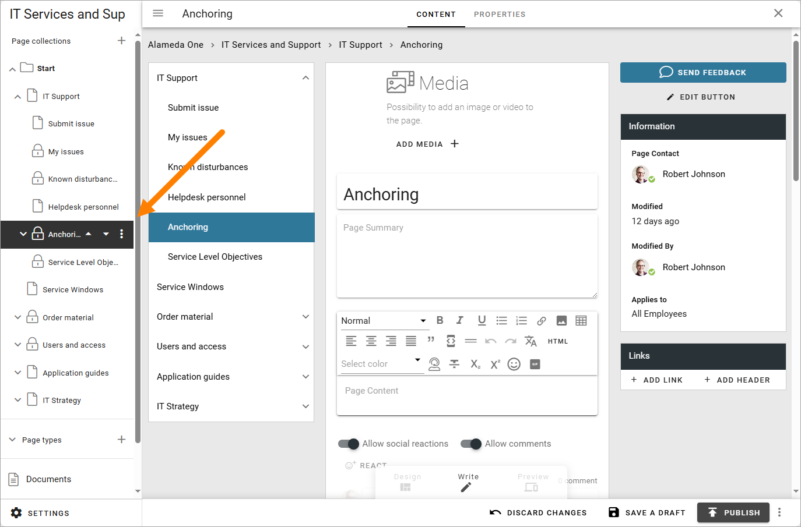
Task: Switch to the PROPERTIES tab
Action: pyautogui.click(x=500, y=14)
